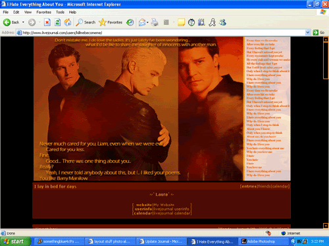The image size is (329, 246).
Task: Open the Tools menu
Action: click(x=60, y=12)
